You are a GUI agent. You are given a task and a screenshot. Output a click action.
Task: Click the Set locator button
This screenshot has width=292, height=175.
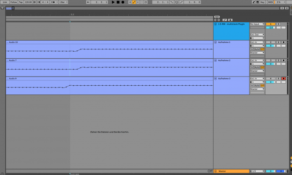coord(217,17)
